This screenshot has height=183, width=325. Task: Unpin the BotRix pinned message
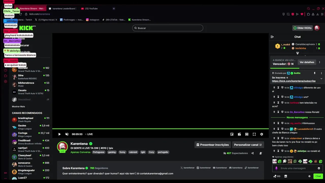(x=315, y=73)
